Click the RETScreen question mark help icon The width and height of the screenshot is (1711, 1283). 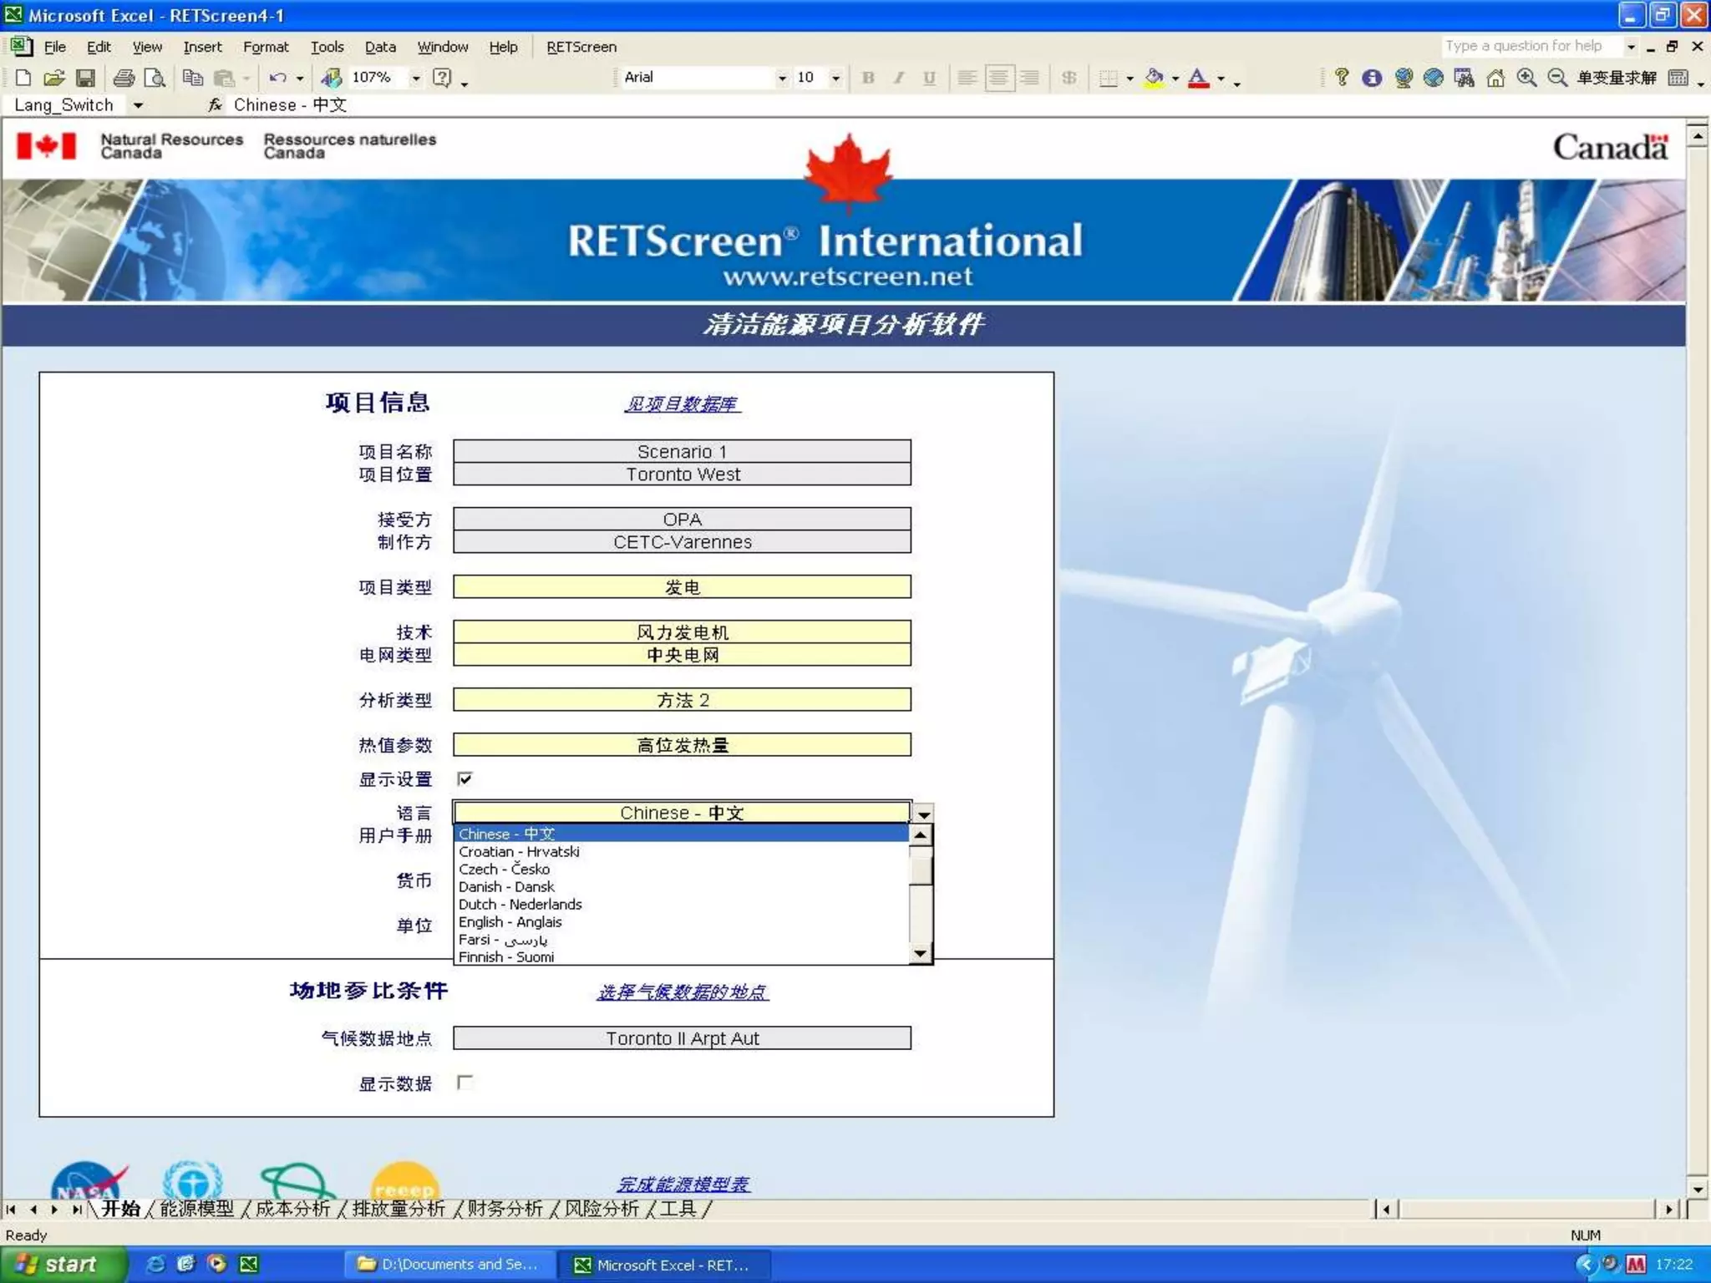tap(1342, 78)
